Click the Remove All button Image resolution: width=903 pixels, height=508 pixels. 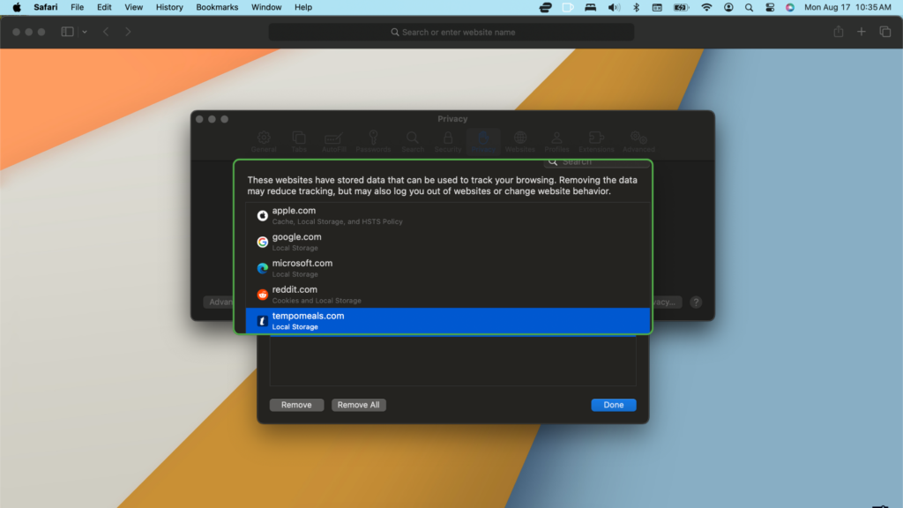[358, 405]
